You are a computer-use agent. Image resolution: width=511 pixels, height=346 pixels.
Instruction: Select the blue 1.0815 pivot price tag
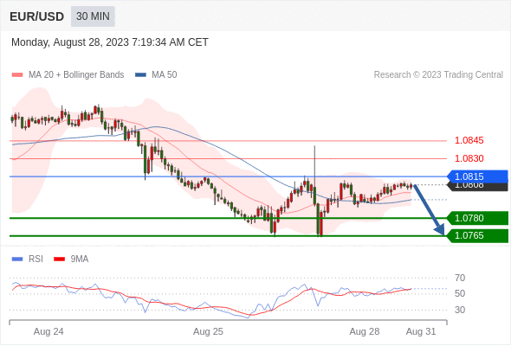point(477,176)
